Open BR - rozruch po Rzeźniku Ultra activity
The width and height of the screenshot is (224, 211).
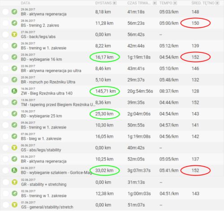point(48,82)
